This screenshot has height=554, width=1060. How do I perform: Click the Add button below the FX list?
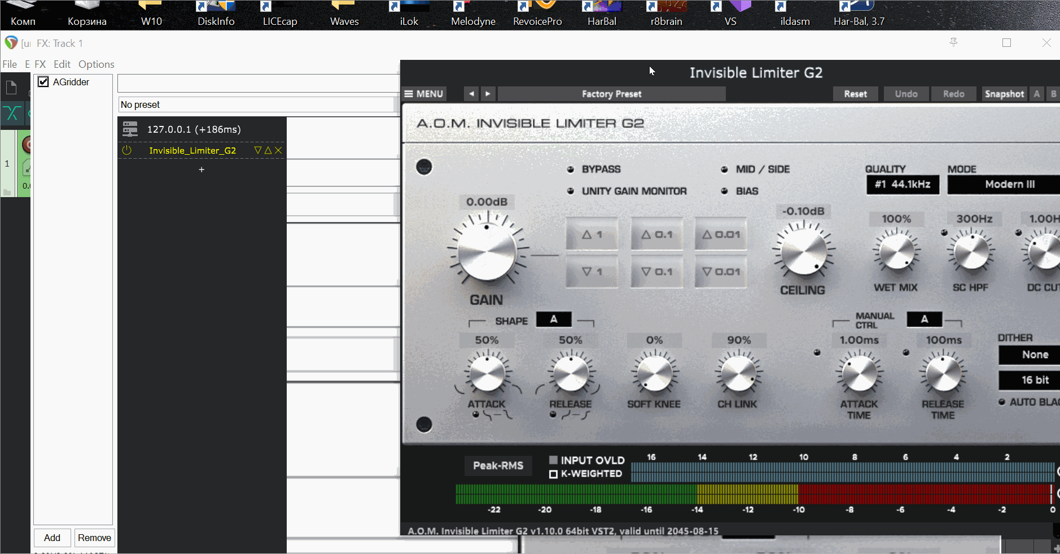tap(52, 538)
